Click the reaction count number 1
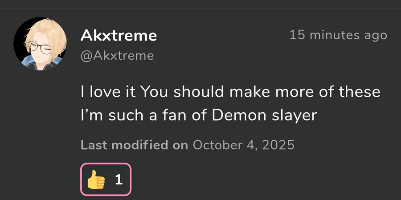Viewport: 401px width, 200px height. [x=119, y=180]
